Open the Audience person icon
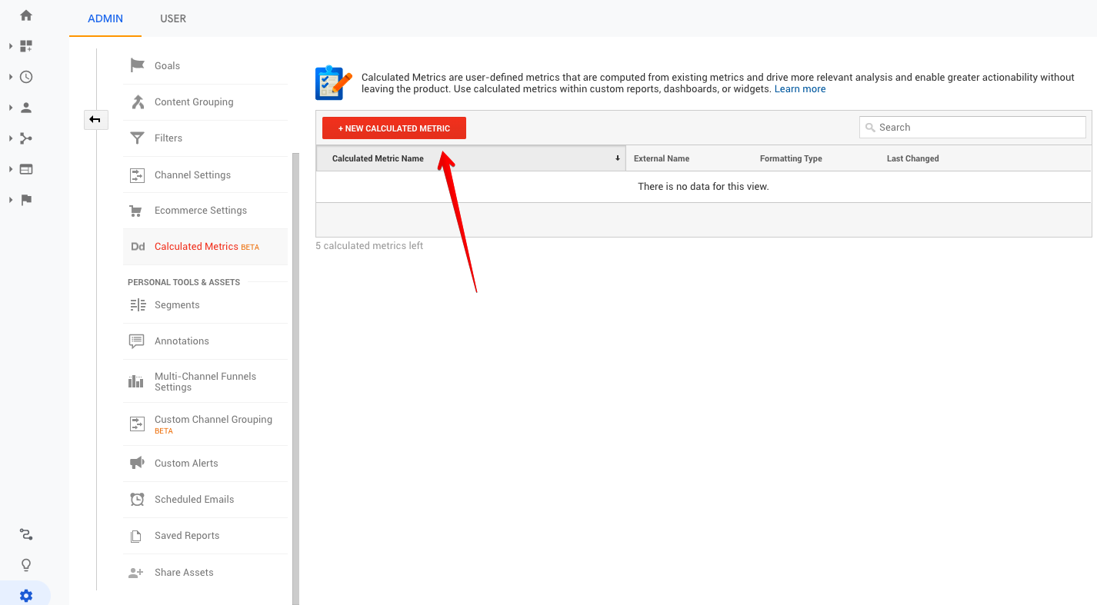 click(26, 108)
